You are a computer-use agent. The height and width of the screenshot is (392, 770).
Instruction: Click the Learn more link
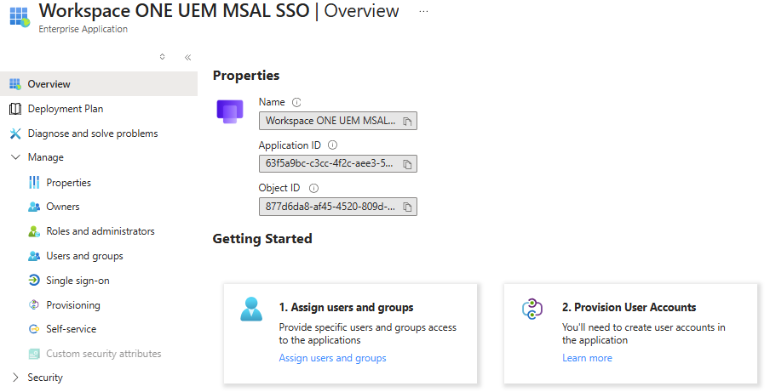point(588,358)
